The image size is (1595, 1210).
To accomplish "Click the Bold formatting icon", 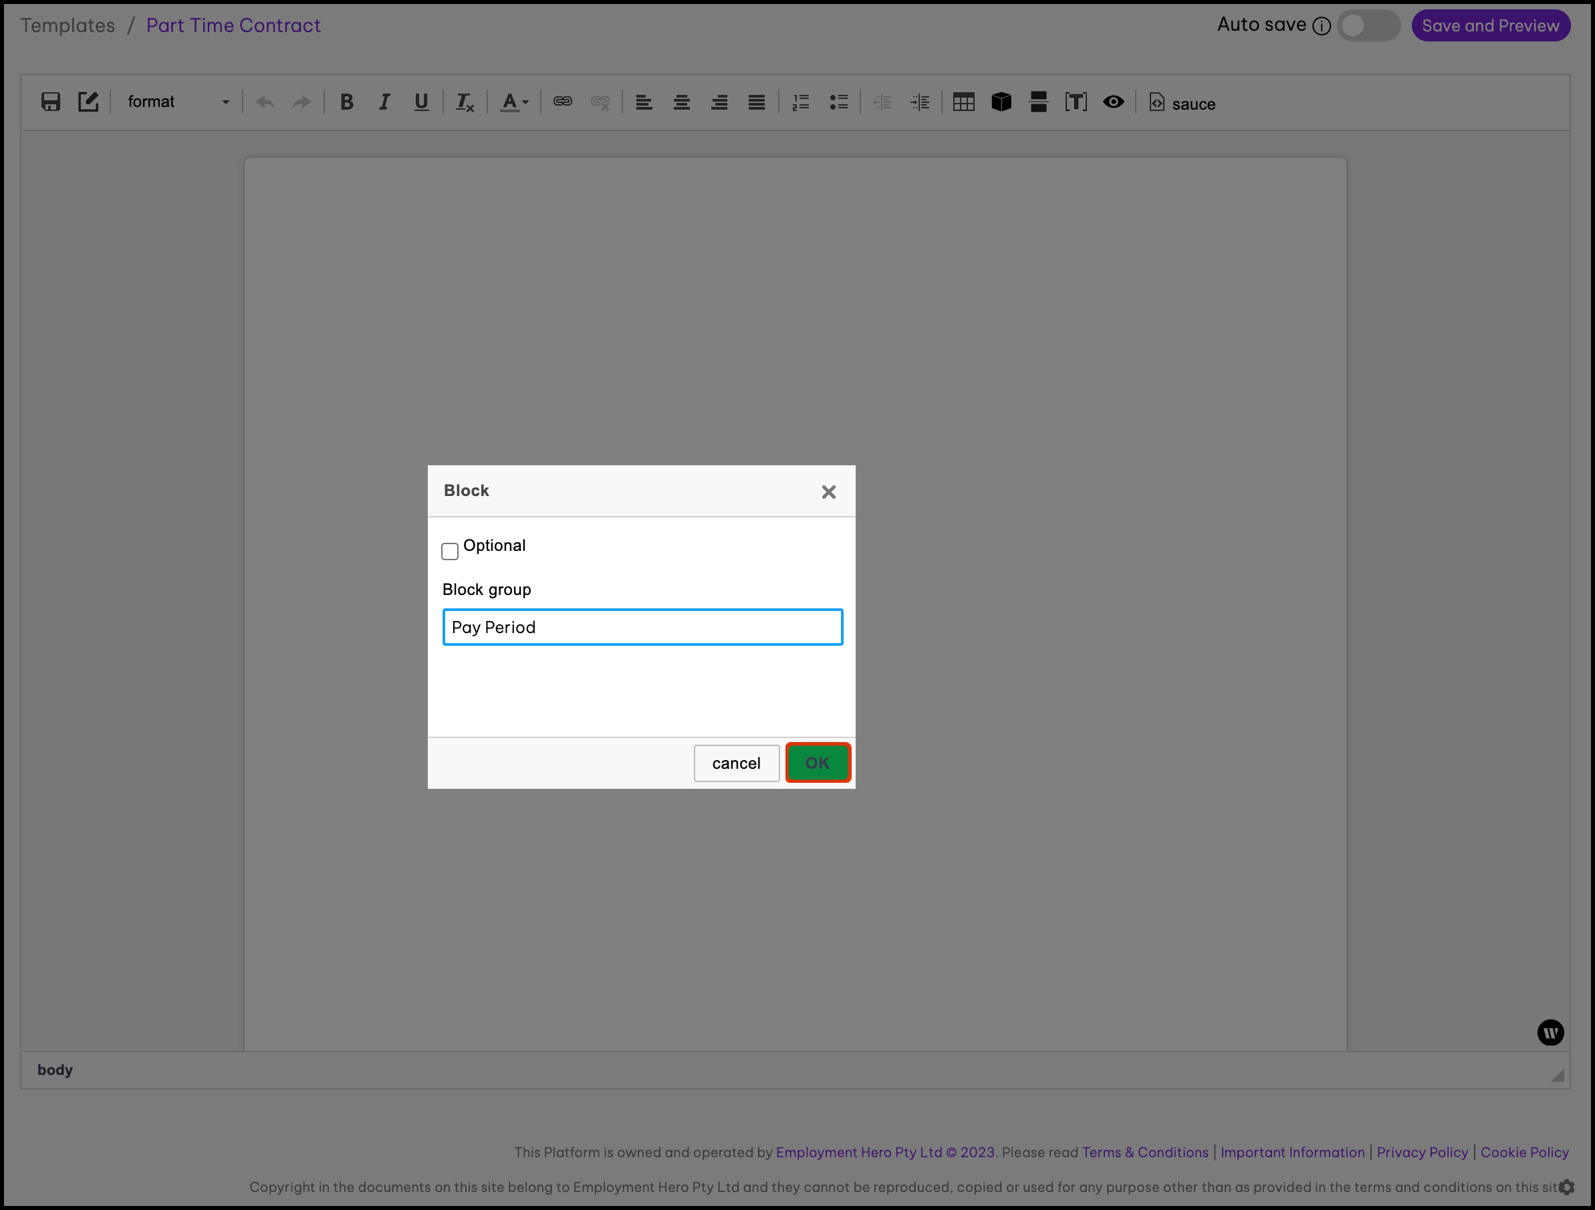I will [x=347, y=102].
